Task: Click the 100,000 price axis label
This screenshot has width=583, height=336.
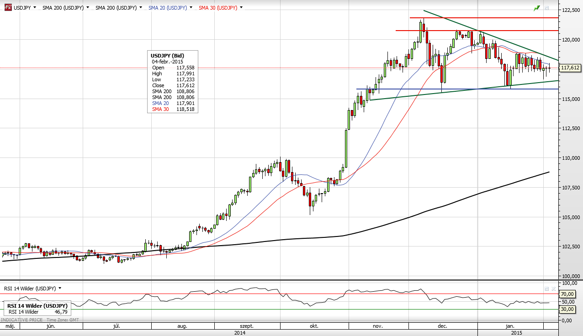Action: tap(571, 276)
